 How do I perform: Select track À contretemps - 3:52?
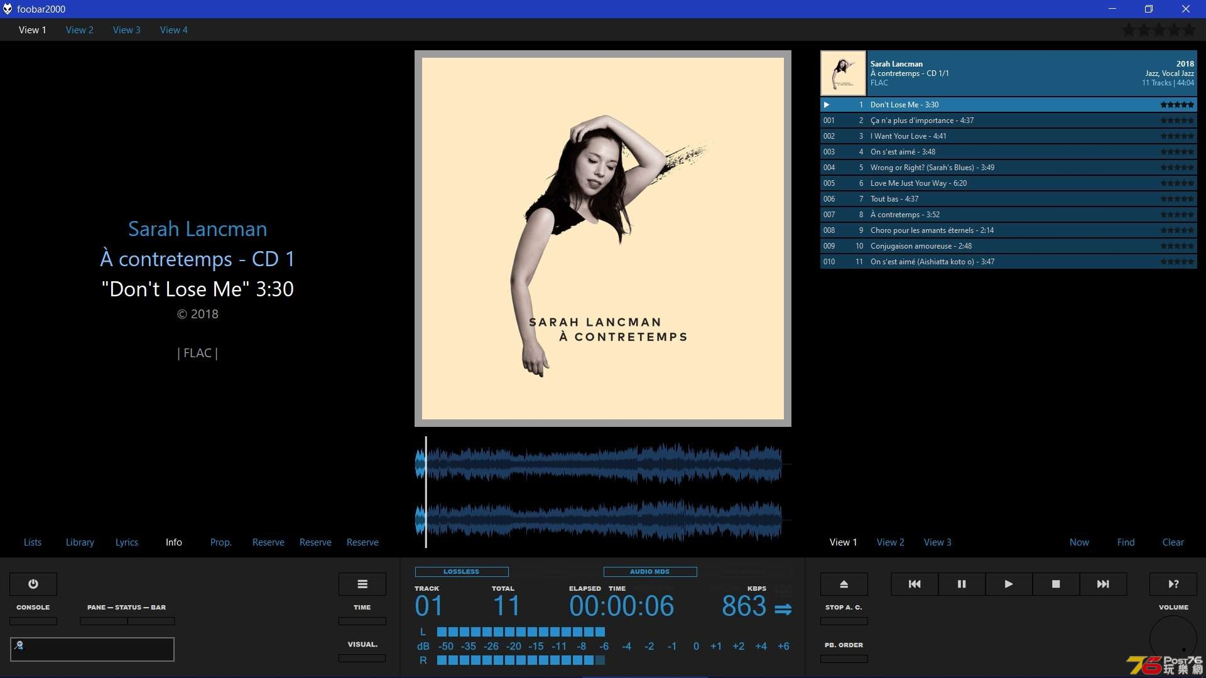1009,215
